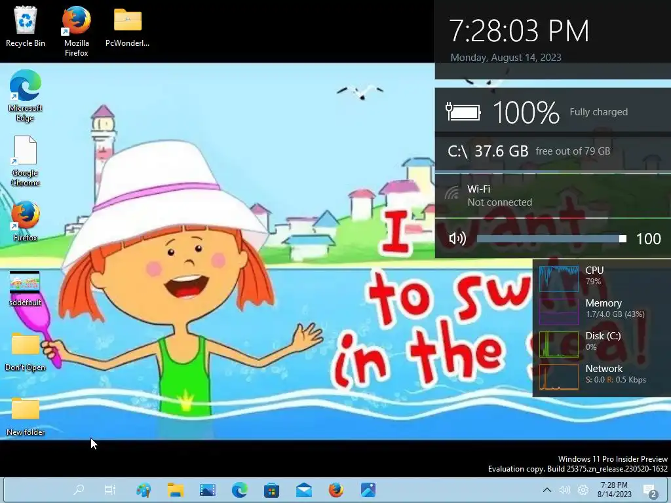Screen dimensions: 671x503
Task: Select the Firefox shortcut on the left side
Action: click(26, 221)
